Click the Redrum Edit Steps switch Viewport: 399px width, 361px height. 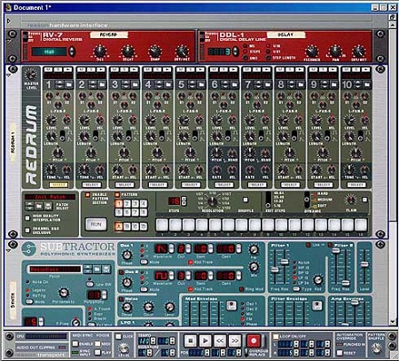tap(268, 200)
